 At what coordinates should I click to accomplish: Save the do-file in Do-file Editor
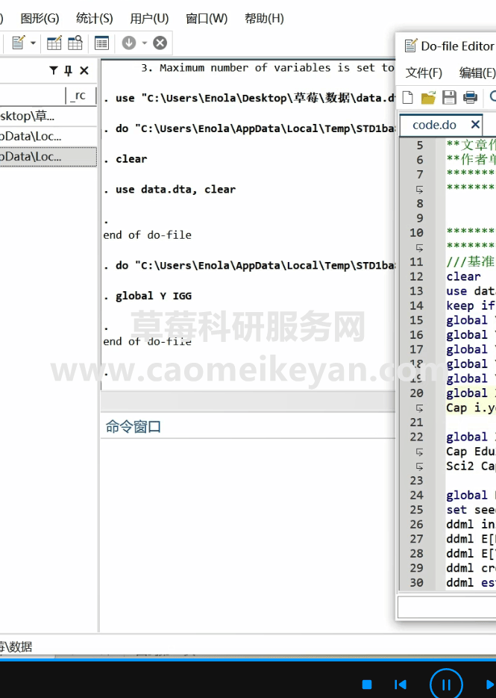449,97
